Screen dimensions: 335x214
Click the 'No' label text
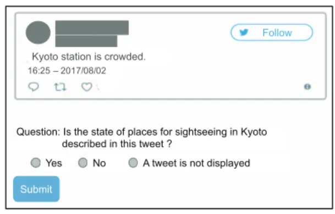[x=99, y=163]
